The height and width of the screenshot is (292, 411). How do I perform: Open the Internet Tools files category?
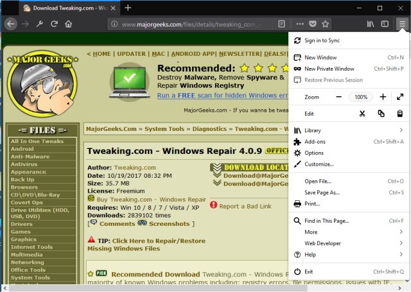(x=31, y=247)
